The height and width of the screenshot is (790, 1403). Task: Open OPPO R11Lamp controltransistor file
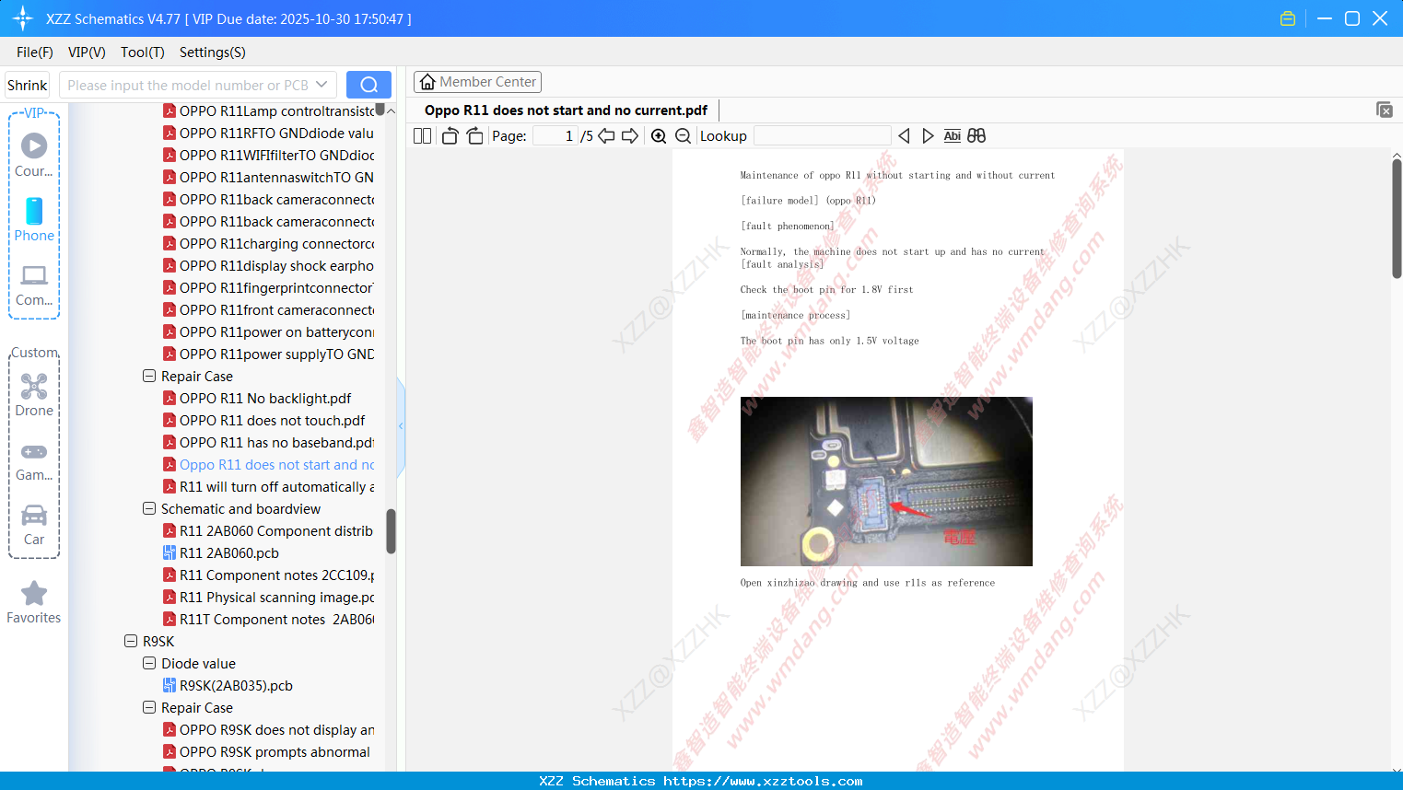pyautogui.click(x=276, y=111)
